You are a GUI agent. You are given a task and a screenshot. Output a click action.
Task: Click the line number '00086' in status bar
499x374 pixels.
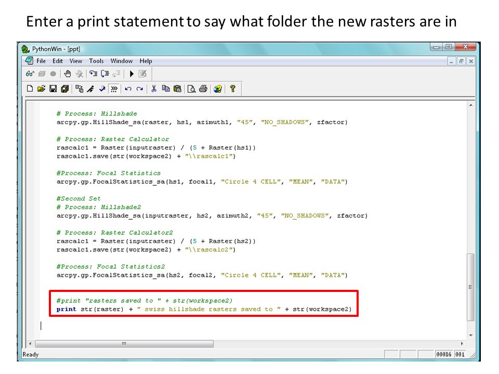click(443, 354)
